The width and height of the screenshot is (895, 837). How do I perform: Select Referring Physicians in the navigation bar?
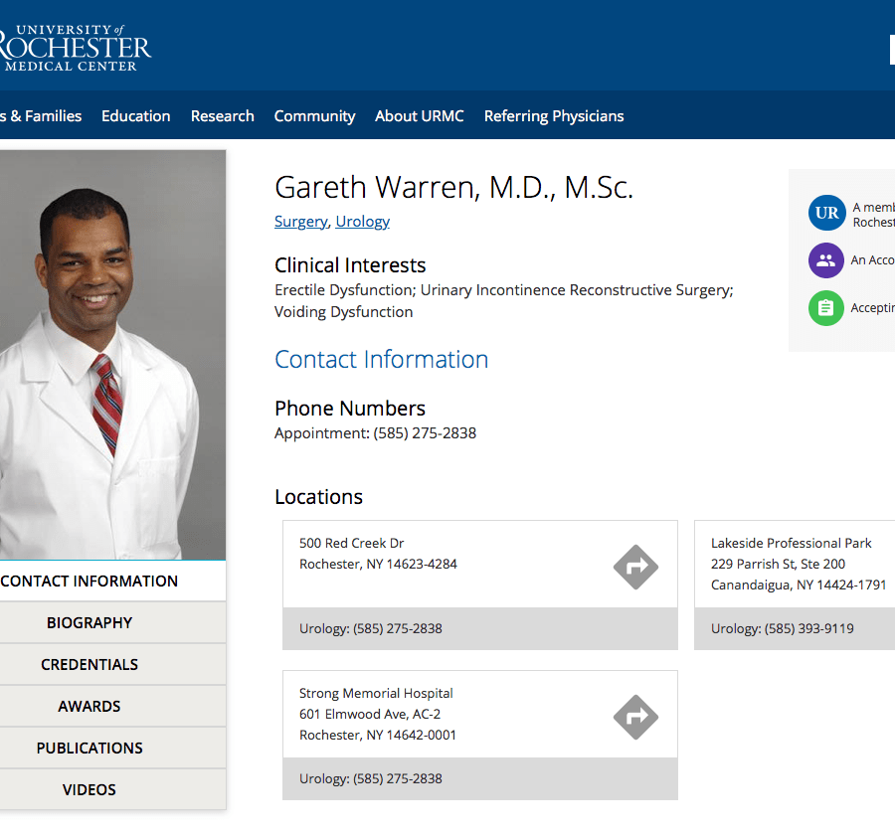[x=554, y=115]
